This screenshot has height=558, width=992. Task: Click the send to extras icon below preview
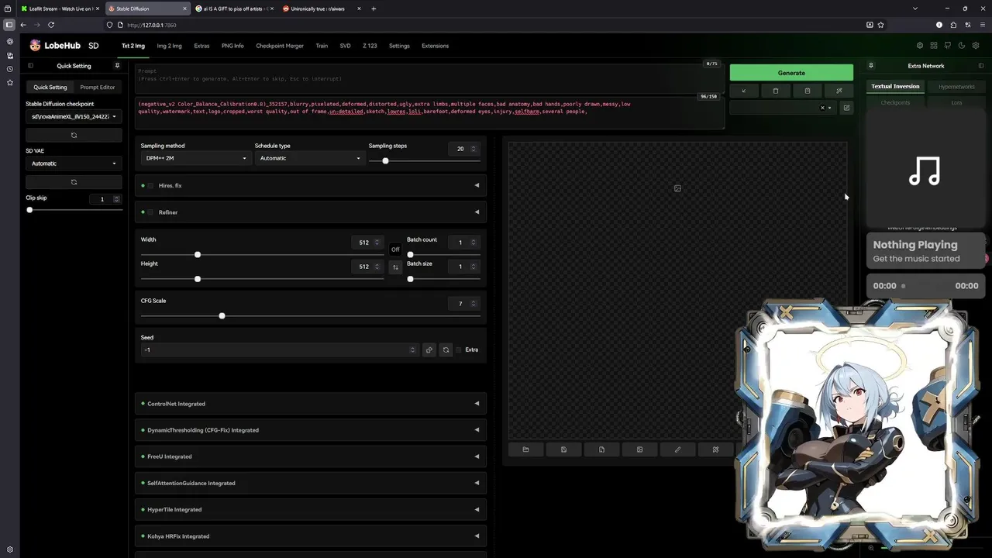click(x=715, y=449)
